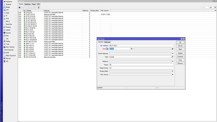Switch to the VRF tab
Viewport: 217px width, 122px height.
tap(38, 4)
